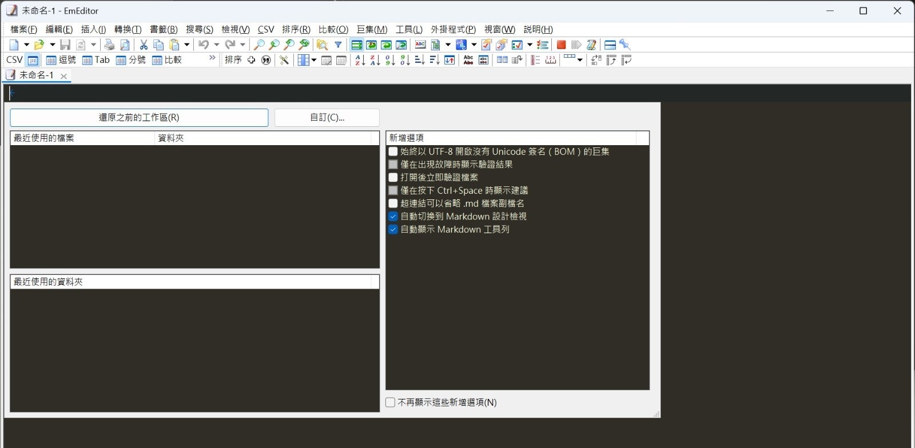Click the Sort Z to A icon
The width and height of the screenshot is (915, 448).
[x=375, y=60]
